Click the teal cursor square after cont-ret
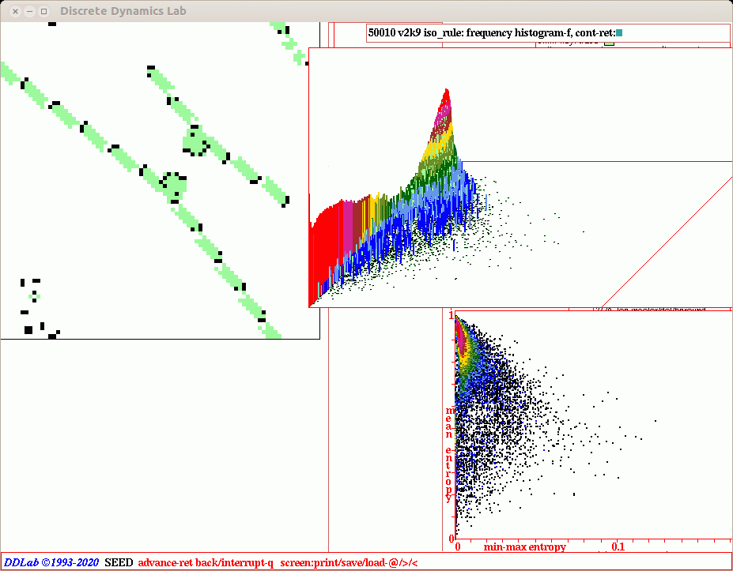The width and height of the screenshot is (733, 571). (619, 33)
